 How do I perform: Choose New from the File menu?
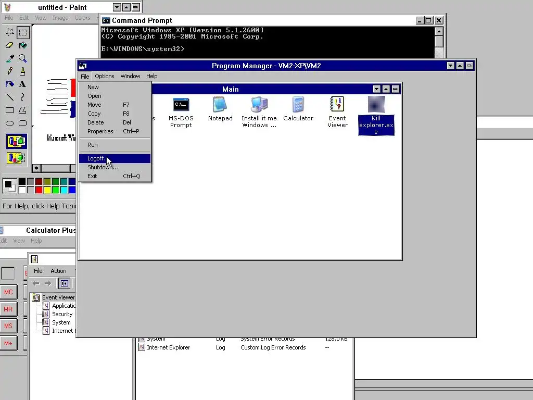115,87
